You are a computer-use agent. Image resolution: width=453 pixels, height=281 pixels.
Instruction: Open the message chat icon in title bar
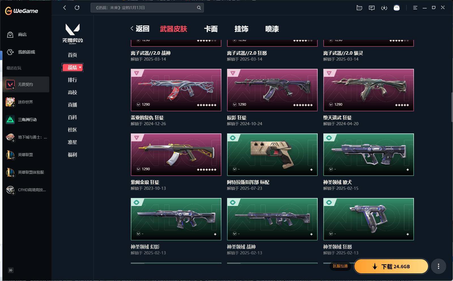point(372,8)
